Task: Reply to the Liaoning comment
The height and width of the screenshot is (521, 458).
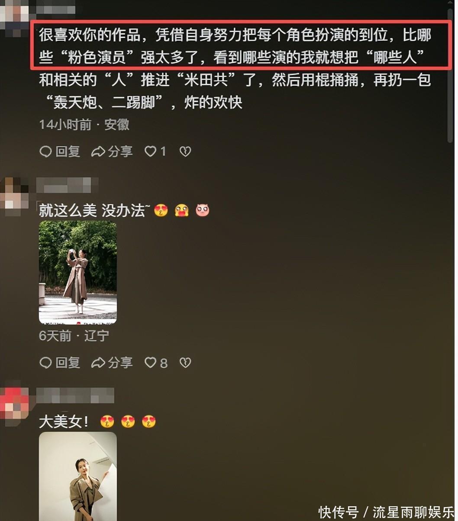Action: click(x=59, y=363)
